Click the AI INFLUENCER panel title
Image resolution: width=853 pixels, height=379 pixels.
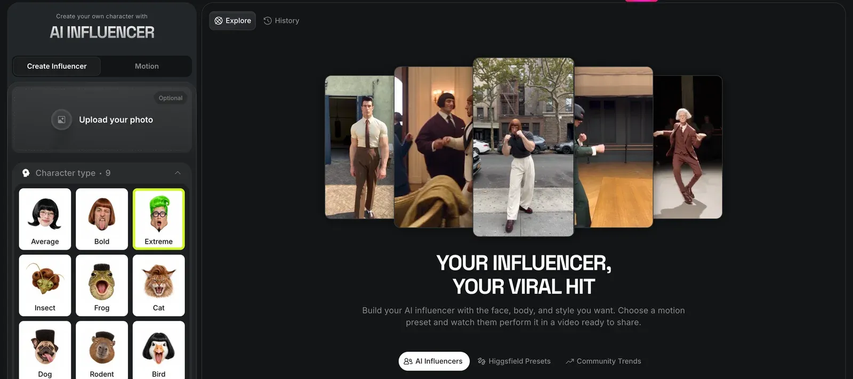(102, 33)
